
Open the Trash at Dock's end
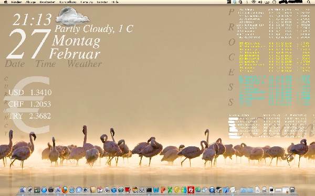click(x=292, y=190)
